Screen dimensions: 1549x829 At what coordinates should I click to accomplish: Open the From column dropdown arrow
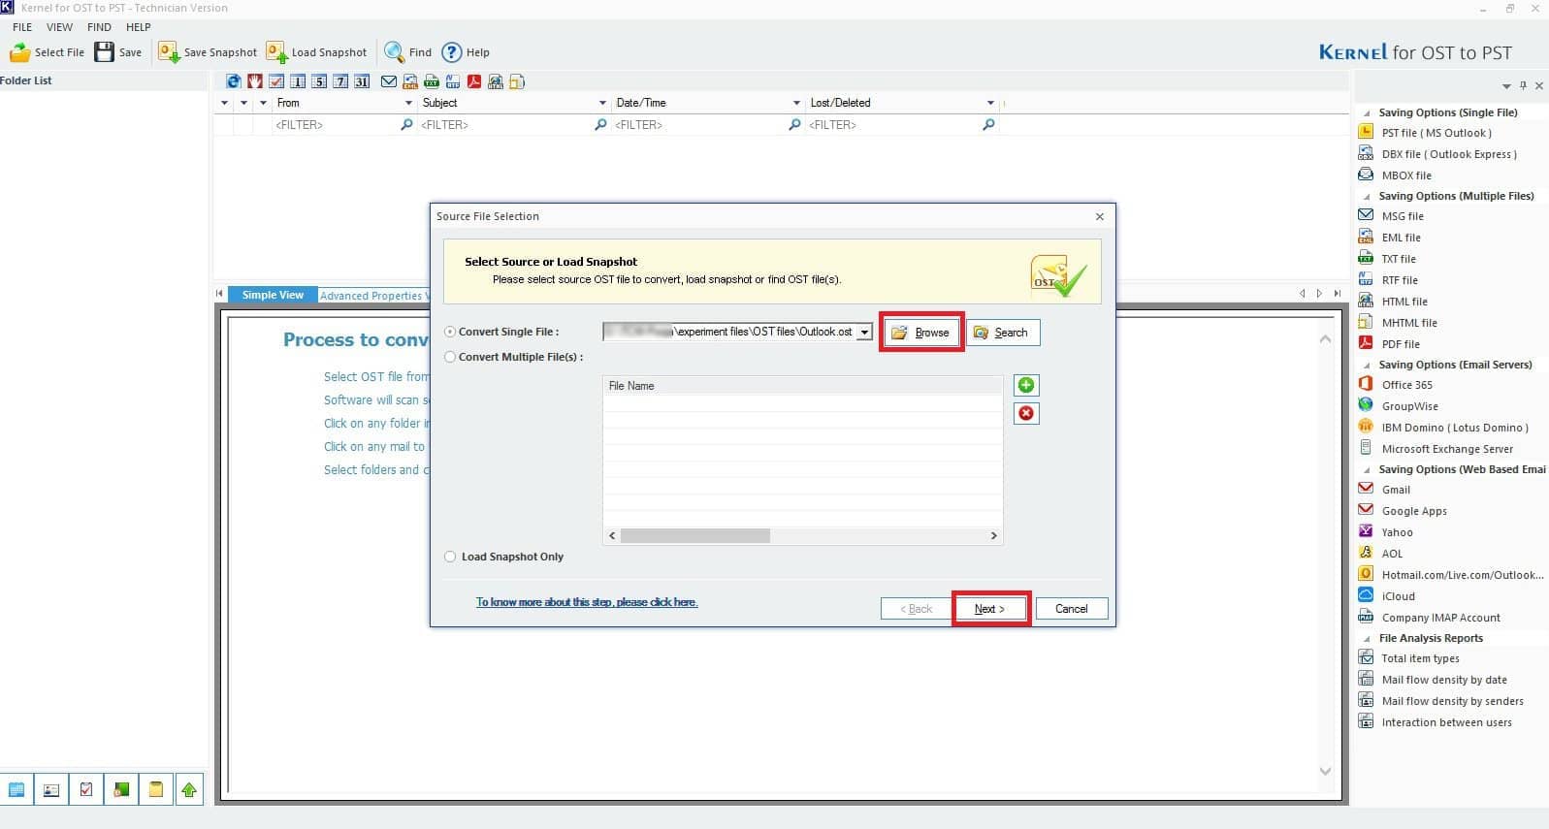(408, 103)
